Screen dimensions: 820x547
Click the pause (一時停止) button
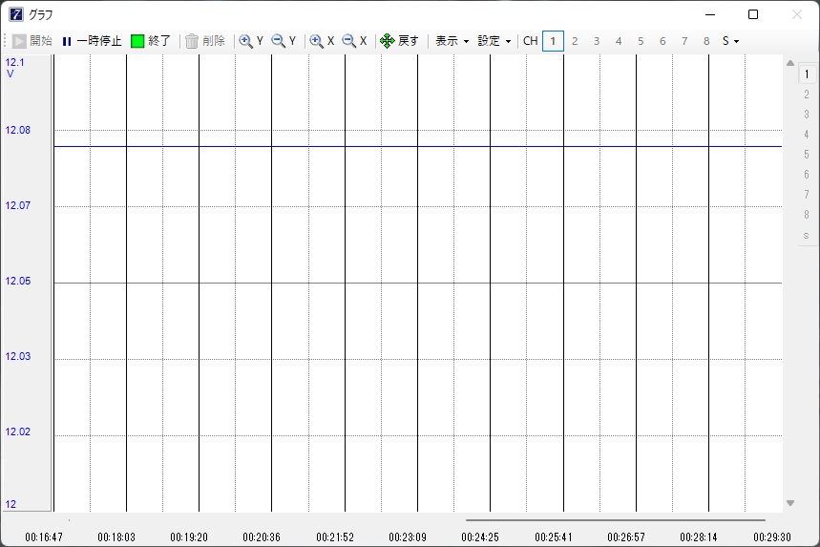click(92, 41)
